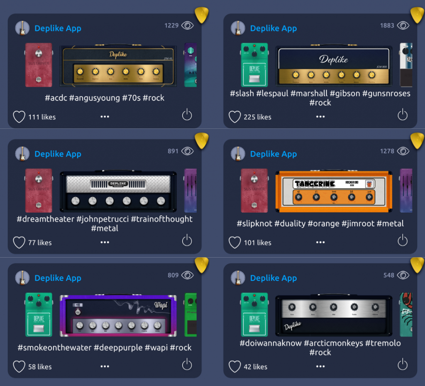Open Deplike App profile on #acdc card
This screenshot has height=386, width=425.
point(58,28)
